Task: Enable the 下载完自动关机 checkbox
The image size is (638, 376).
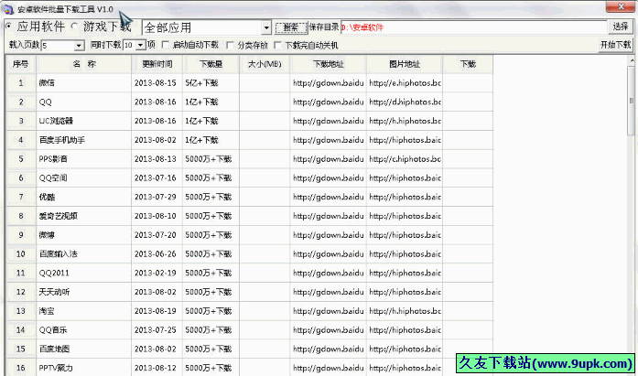Action: point(277,45)
